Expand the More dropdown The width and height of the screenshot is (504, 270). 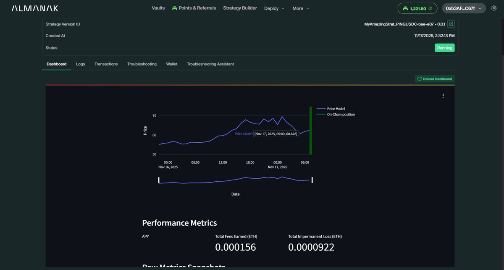300,8
